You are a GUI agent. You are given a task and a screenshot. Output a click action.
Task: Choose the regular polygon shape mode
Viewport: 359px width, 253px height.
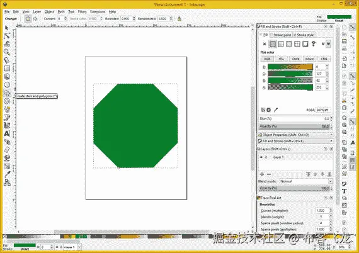coord(28,19)
